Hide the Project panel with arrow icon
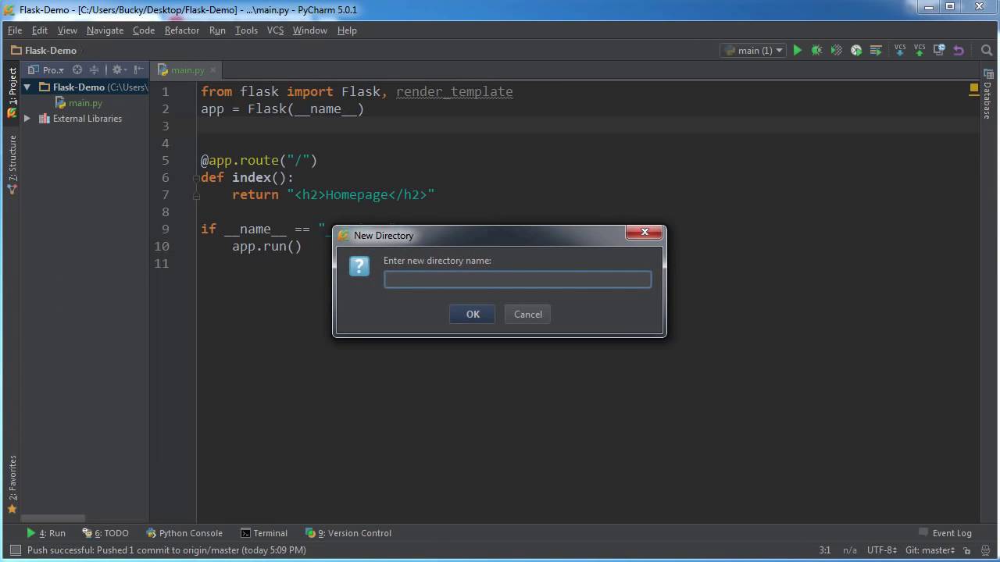The width and height of the screenshot is (1000, 562). point(138,69)
